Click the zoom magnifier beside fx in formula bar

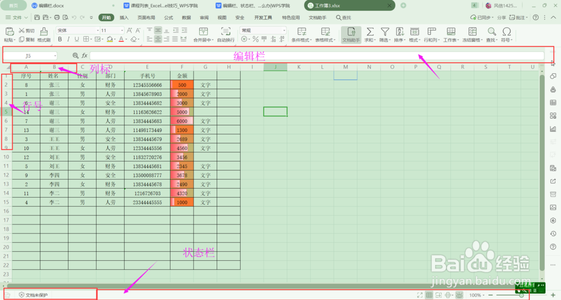click(75, 55)
